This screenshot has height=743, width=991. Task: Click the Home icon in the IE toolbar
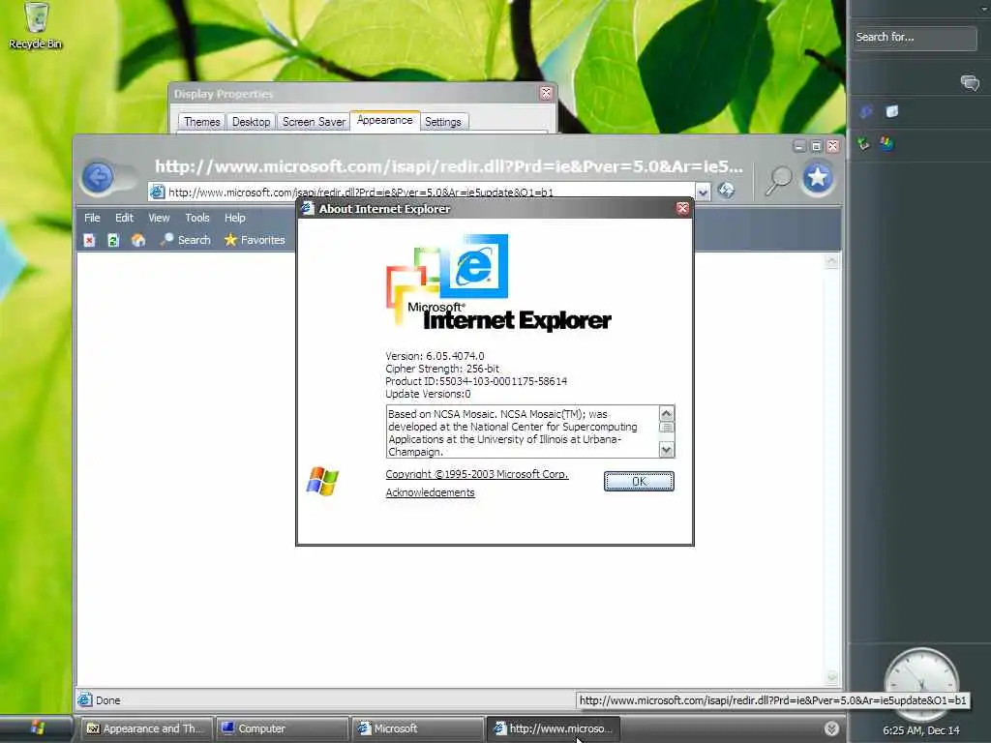137,240
